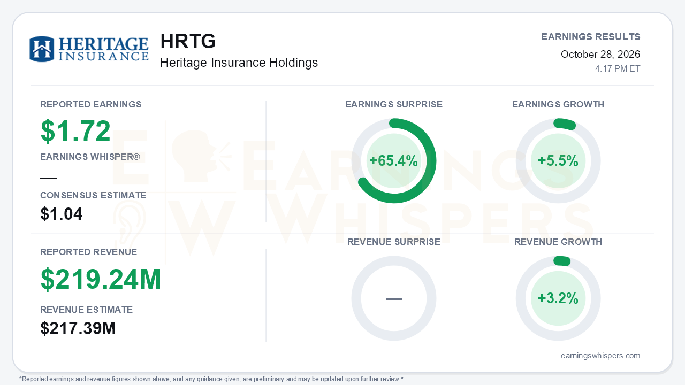Click the REVENUE SURPRISE heading
The width and height of the screenshot is (685, 385).
click(394, 242)
